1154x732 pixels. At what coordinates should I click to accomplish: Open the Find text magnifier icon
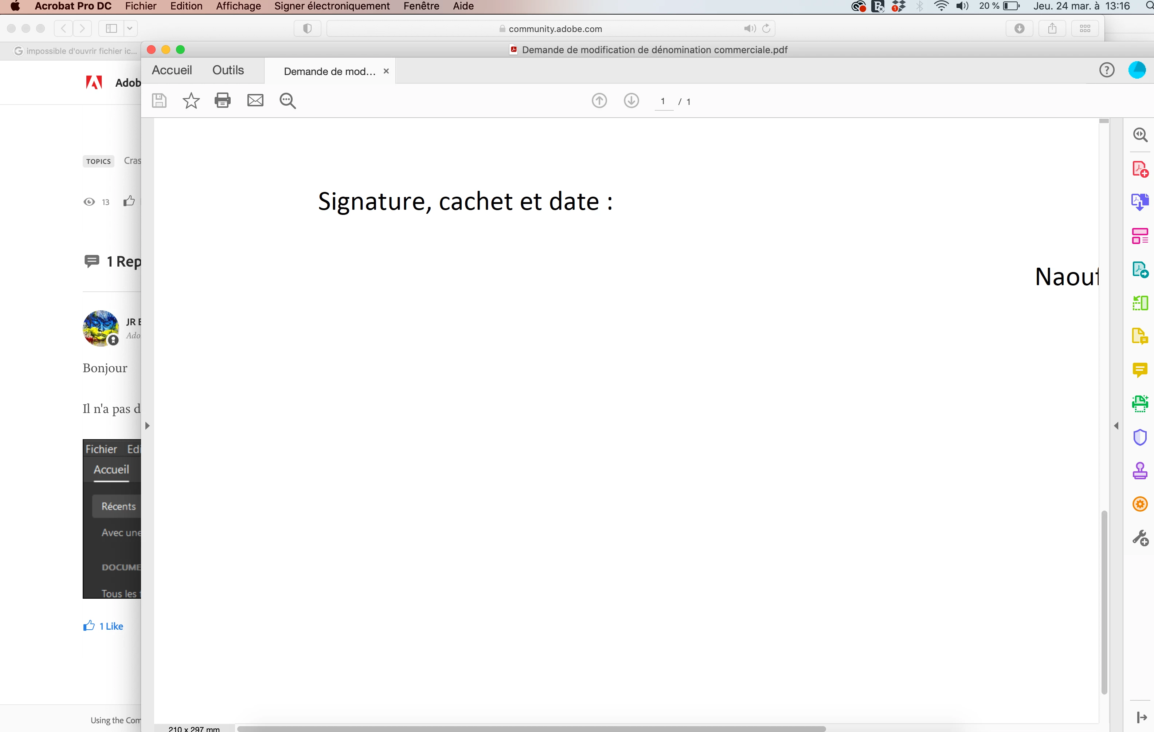(287, 101)
